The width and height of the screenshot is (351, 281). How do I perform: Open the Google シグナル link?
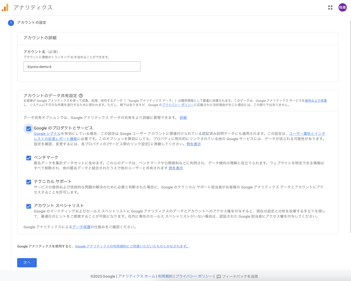click(x=47, y=134)
